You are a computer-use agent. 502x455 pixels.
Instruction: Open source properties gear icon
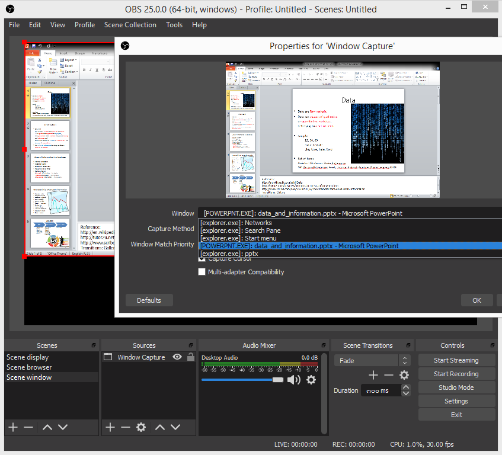141,427
